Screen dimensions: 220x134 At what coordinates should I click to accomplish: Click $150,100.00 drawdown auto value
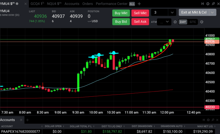173,132
